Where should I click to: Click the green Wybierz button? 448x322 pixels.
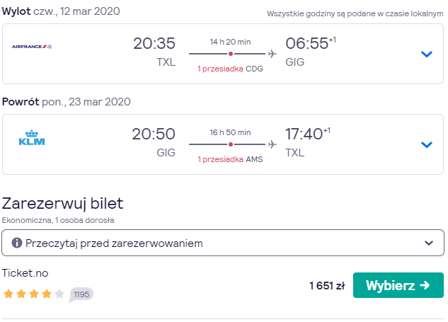click(398, 285)
